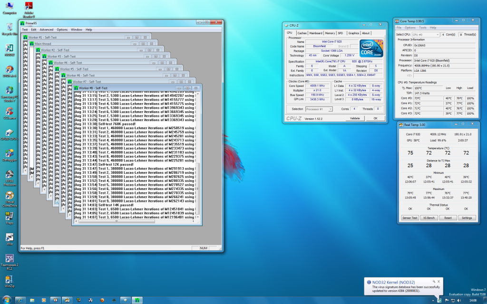
Task: Open the Defraggler desktop icon
Action: [x=10, y=155]
